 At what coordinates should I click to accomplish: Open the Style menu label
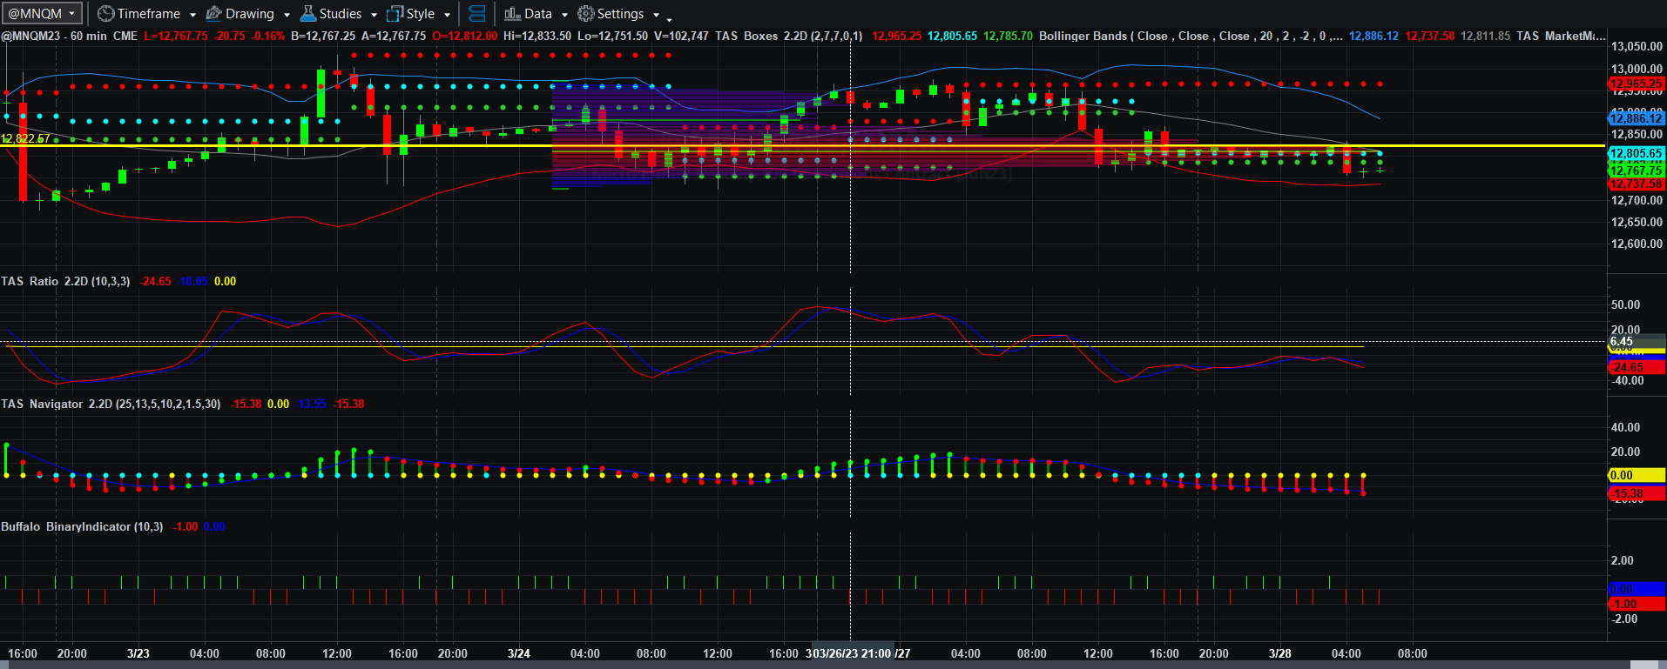[x=421, y=14]
